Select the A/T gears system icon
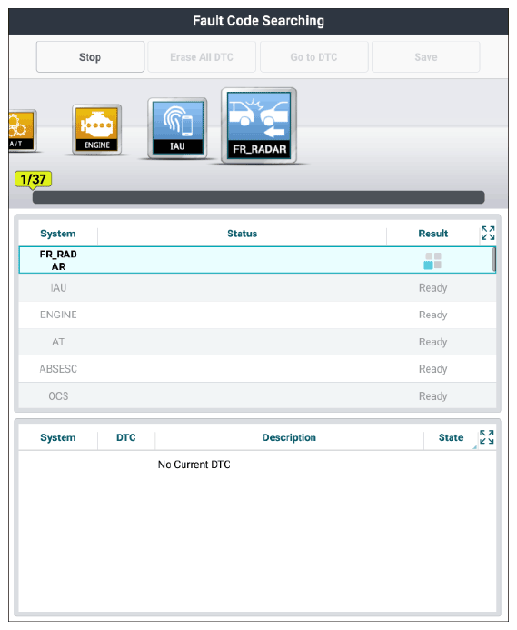Screen dimensions: 517x630 click(23, 131)
